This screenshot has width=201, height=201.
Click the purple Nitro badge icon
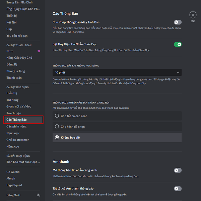[39, 51]
